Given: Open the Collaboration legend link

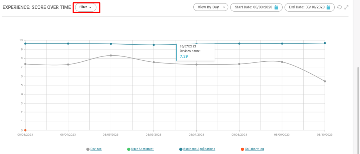Looking at the screenshot, I should pyautogui.click(x=254, y=149).
